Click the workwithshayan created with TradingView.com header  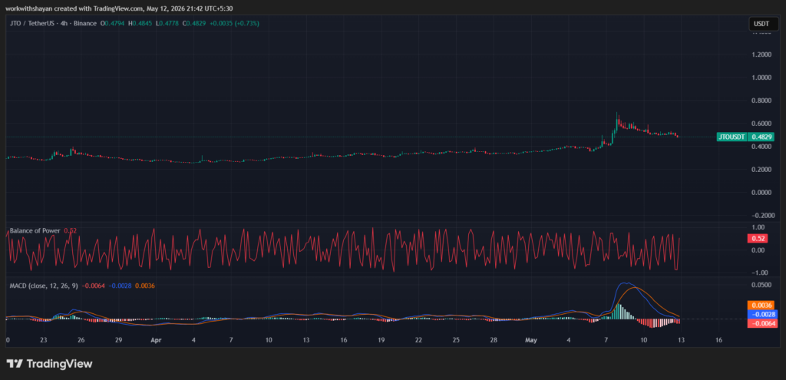(x=119, y=8)
